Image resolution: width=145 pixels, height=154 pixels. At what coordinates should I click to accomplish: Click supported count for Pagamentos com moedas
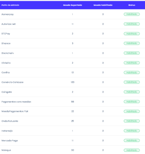pos(72,102)
